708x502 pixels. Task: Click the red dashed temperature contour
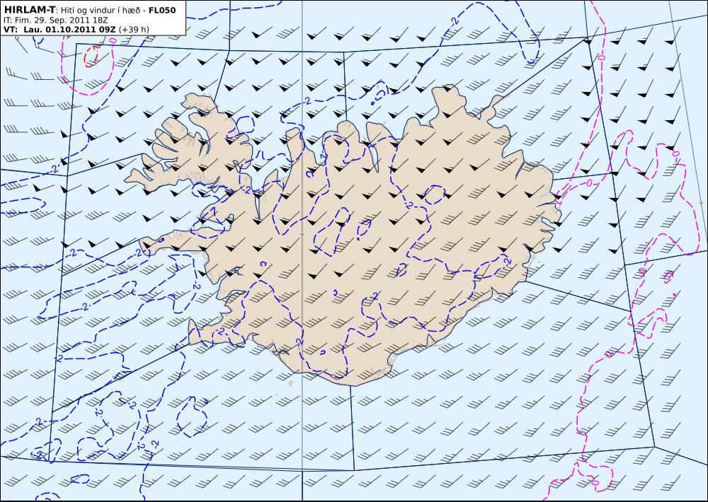92,56
